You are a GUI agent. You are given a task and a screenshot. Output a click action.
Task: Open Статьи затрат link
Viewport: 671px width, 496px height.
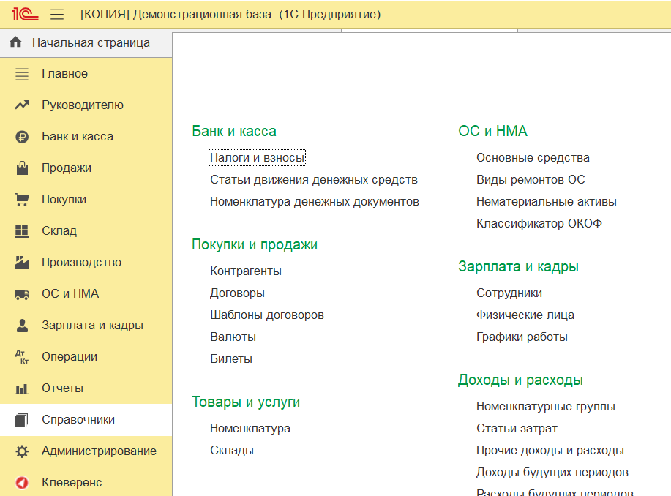coord(516,429)
